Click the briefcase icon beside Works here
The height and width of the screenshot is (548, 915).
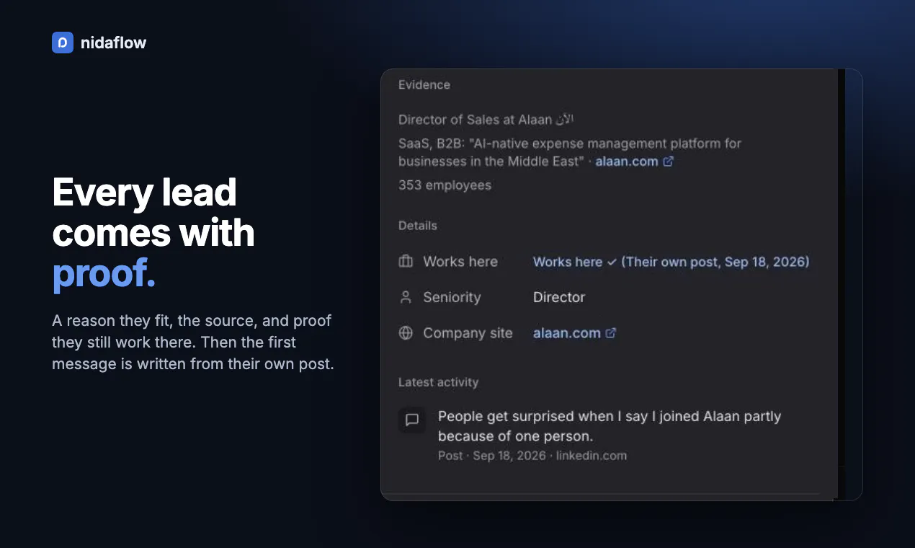click(406, 262)
